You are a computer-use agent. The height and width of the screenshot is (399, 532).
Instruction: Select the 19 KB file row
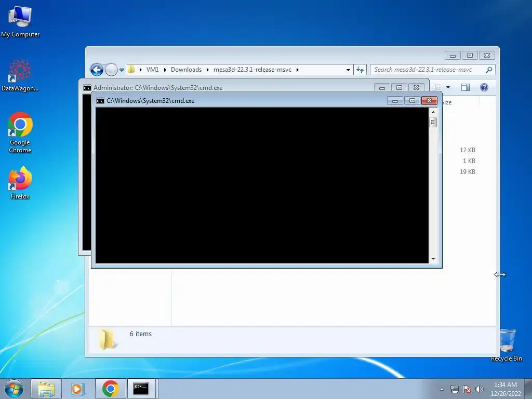coord(468,171)
